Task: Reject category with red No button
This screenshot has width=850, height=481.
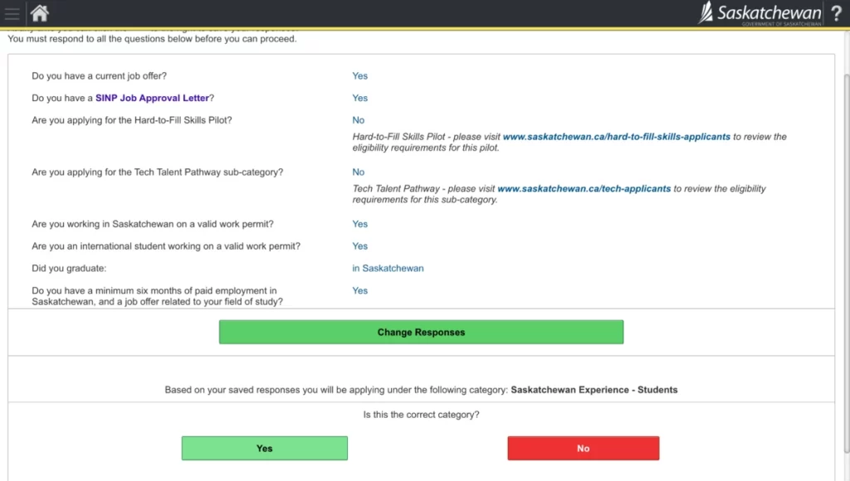Action: [583, 448]
